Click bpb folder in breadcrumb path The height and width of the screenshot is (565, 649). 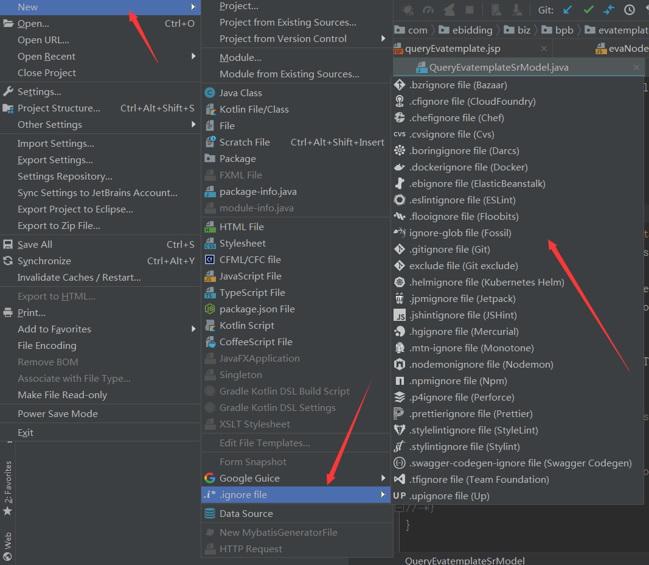click(x=558, y=30)
